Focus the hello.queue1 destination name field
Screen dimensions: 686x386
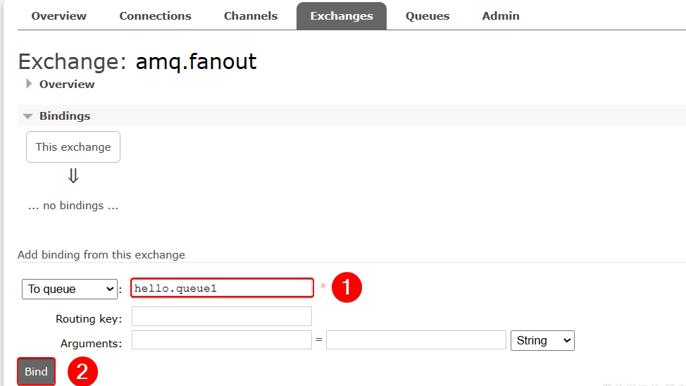(x=222, y=288)
